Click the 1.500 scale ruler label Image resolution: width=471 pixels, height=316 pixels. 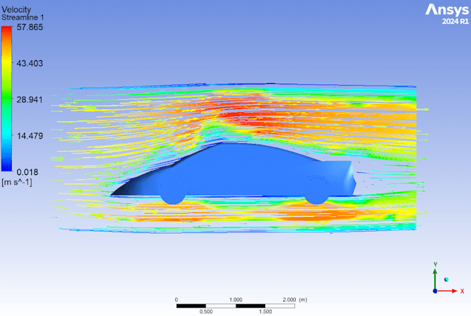(265, 312)
